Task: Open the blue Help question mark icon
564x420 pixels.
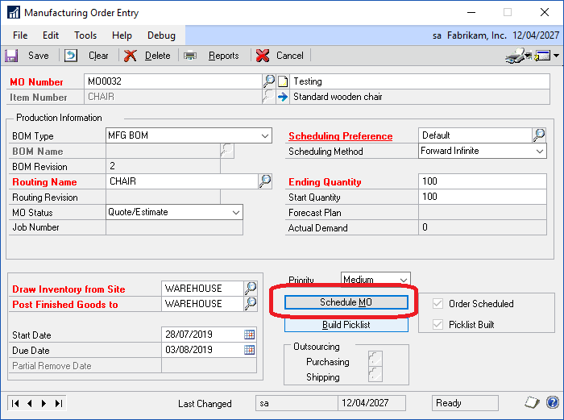Action: click(553, 402)
